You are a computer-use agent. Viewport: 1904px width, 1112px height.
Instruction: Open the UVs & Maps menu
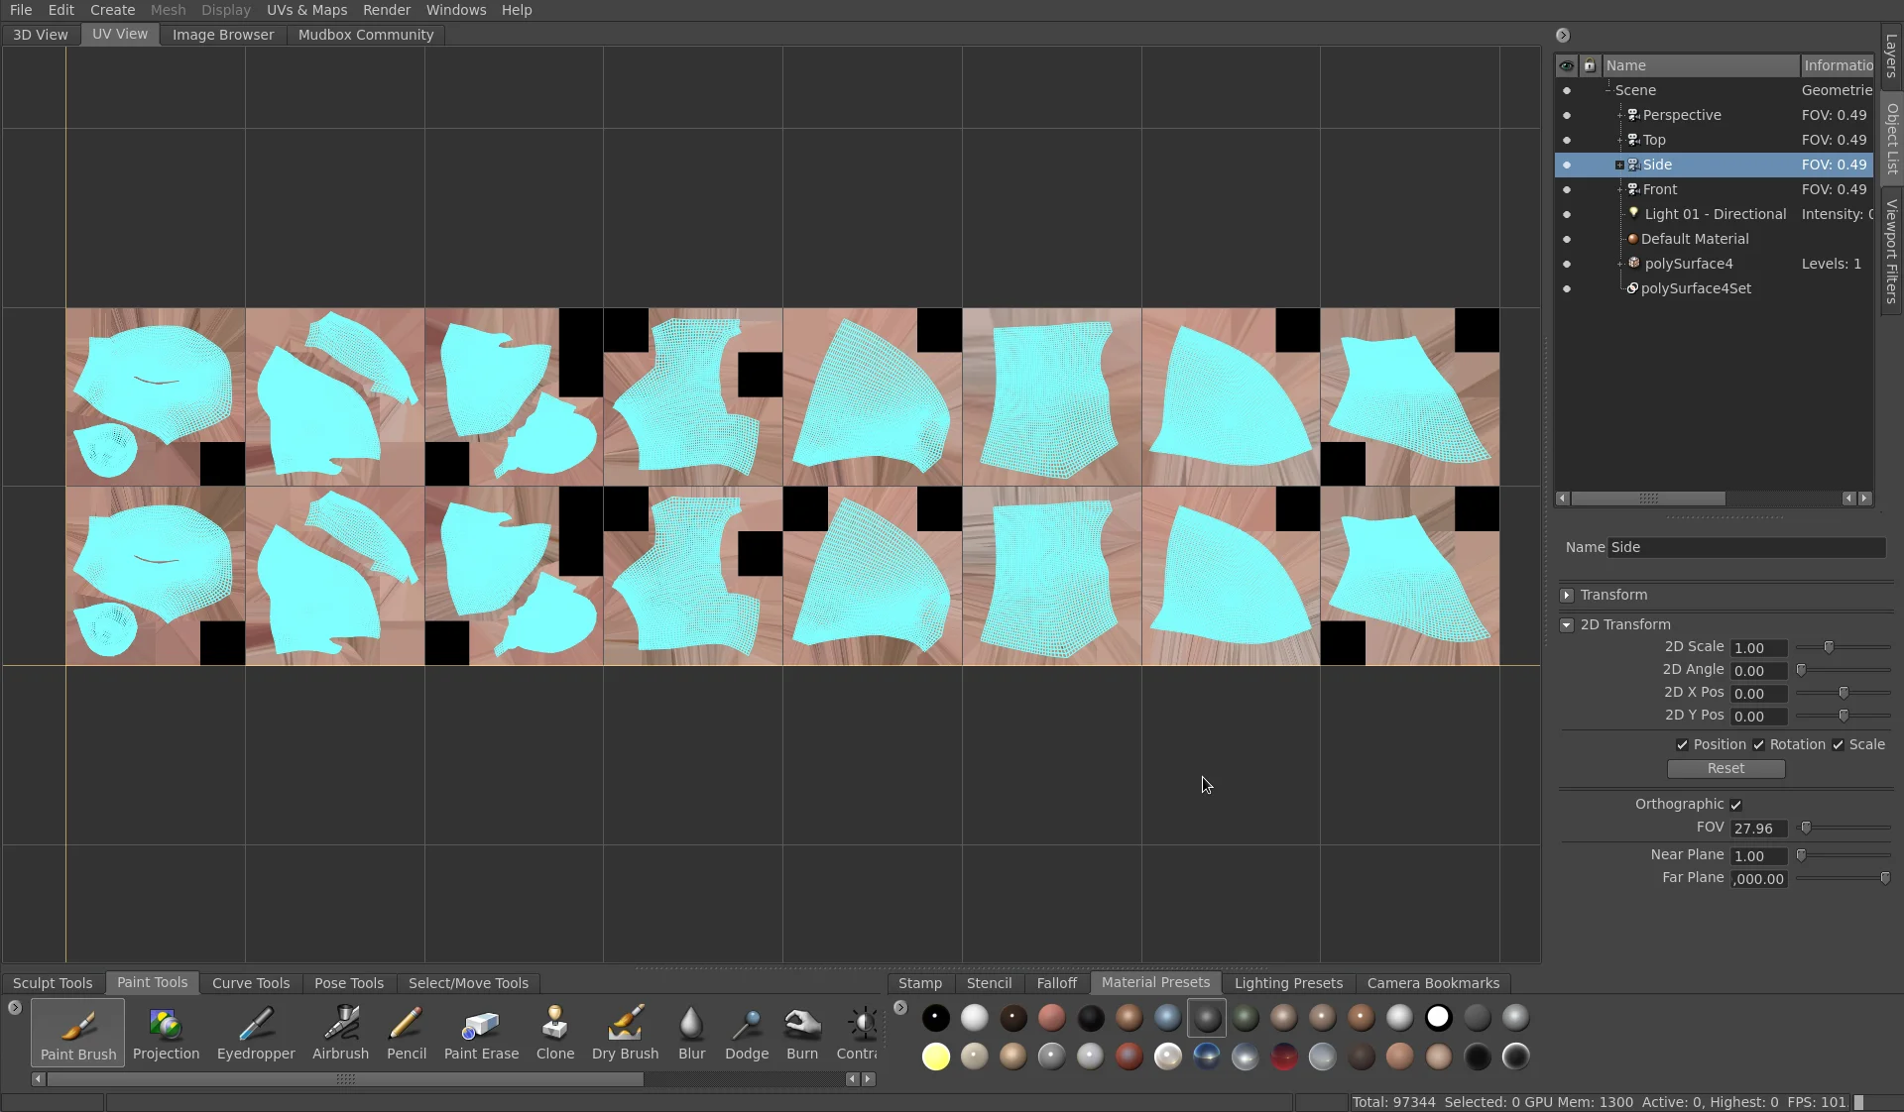coord(306,10)
